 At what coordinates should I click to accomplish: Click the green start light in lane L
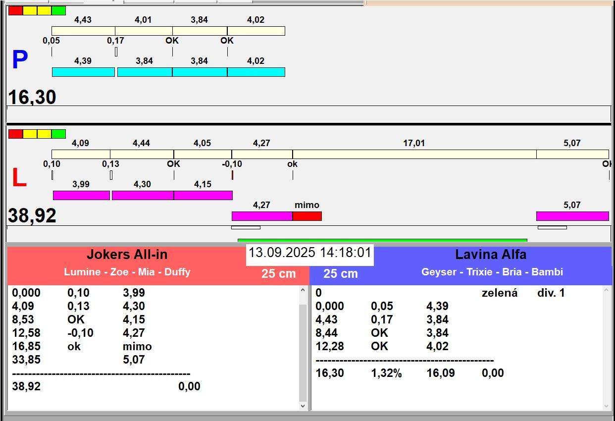[58, 134]
